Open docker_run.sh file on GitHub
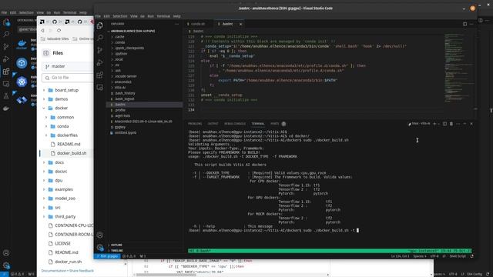Image resolution: width=493 pixels, height=277 pixels. coord(68,262)
